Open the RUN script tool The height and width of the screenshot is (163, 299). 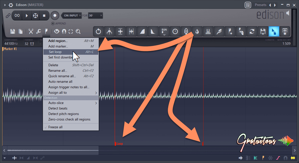164,31
